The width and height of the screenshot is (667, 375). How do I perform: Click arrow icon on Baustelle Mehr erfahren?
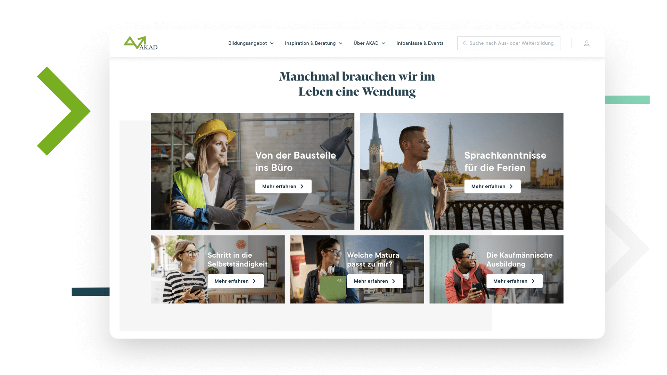[x=302, y=186]
